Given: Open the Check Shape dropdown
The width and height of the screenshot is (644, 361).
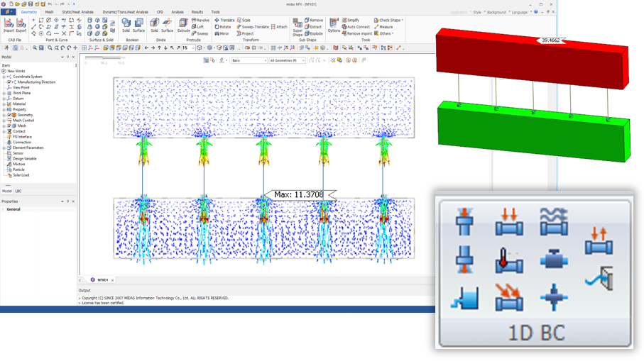Looking at the screenshot, I should (388, 20).
